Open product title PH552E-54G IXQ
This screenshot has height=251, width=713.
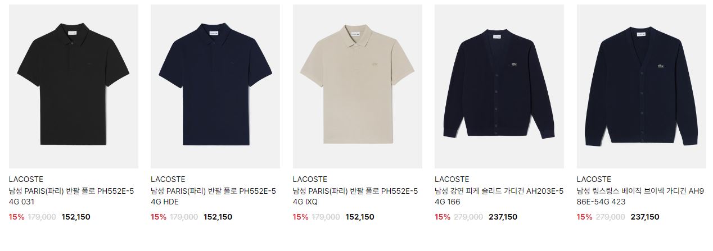[x=355, y=197]
